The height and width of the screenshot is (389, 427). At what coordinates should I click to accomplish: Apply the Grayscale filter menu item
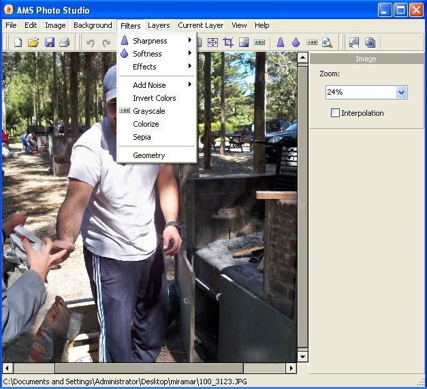pos(158,111)
